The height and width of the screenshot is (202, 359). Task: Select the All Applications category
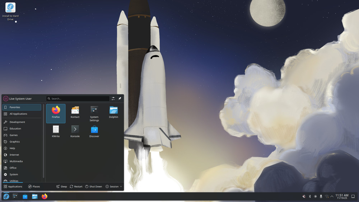coord(22,114)
